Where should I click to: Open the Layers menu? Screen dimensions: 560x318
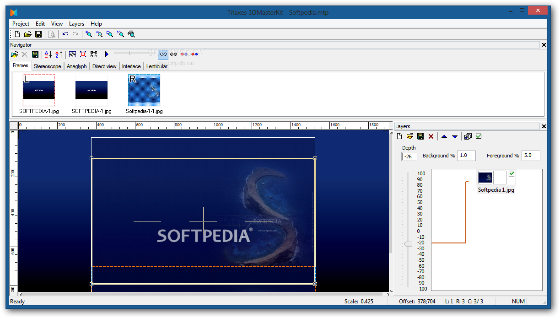[76, 24]
